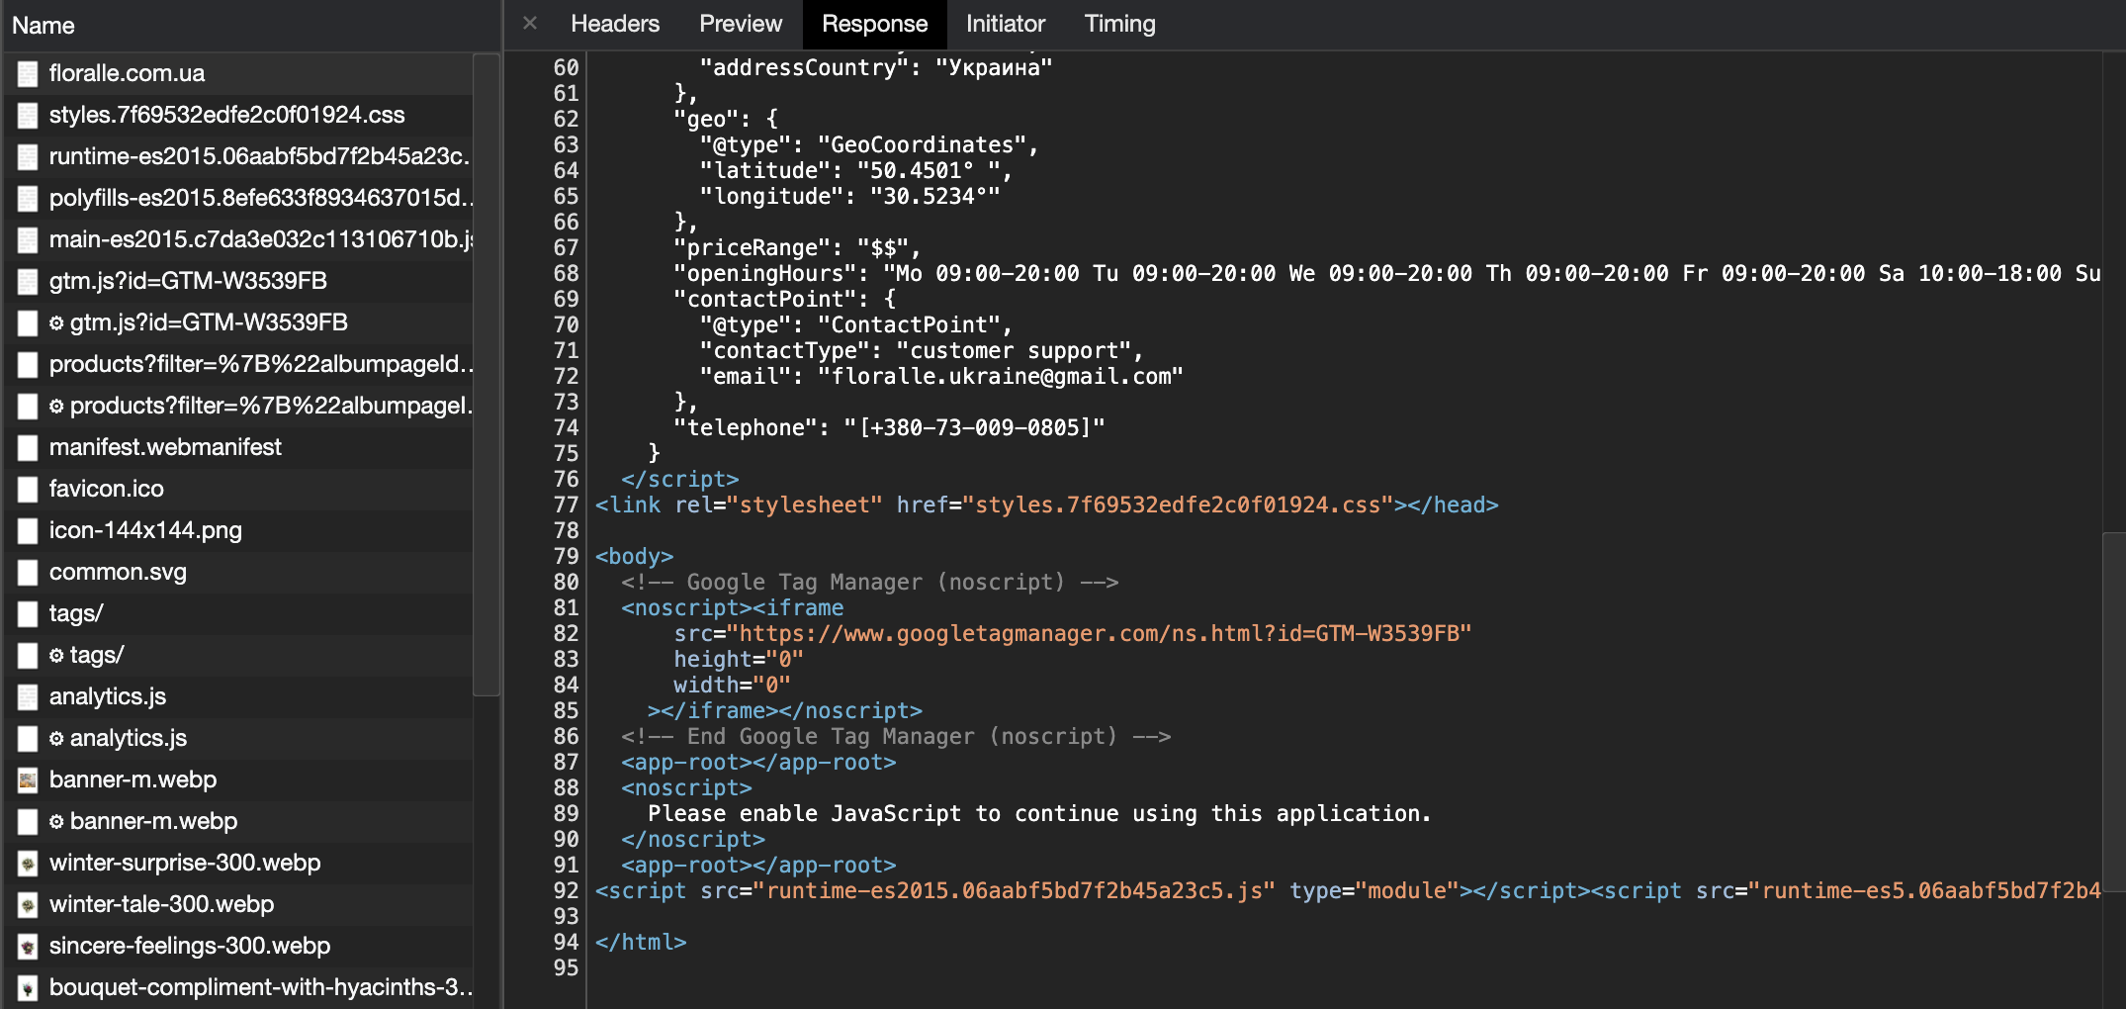
Task: Click file icon beside runtime-es2015 script
Action: 28,156
